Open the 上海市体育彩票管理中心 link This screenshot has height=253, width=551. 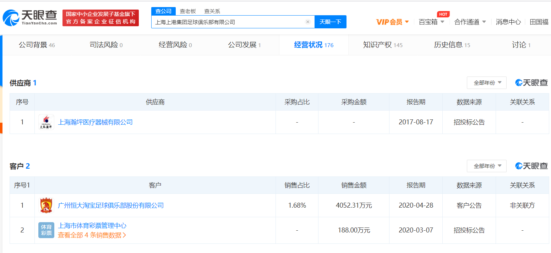coord(92,226)
